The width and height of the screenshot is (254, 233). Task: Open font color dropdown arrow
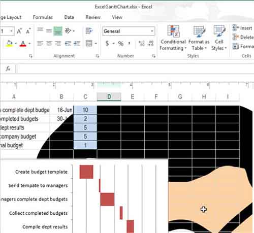[x=29, y=44]
